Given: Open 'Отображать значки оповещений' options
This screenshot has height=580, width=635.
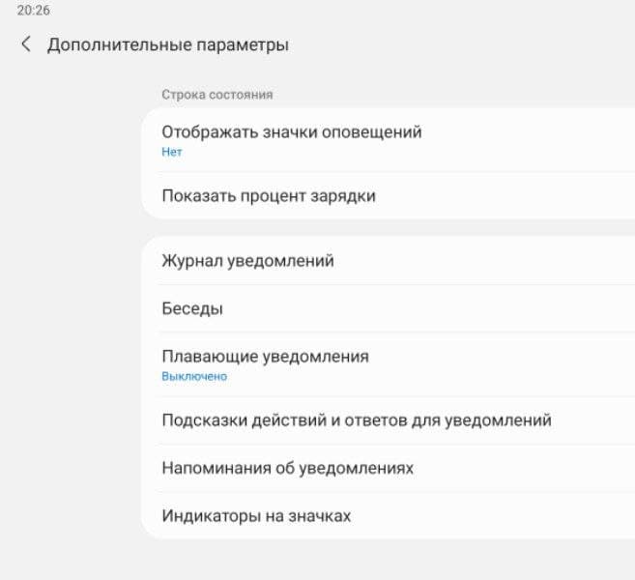Looking at the screenshot, I should (x=291, y=132).
